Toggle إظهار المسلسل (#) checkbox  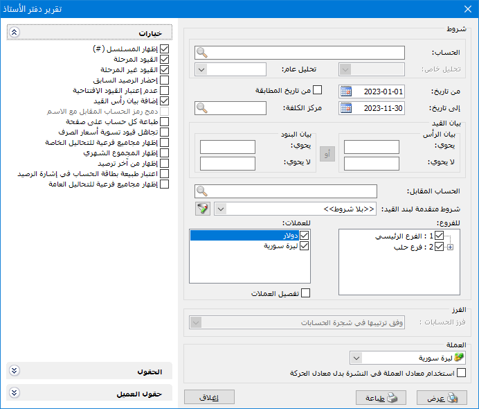[x=164, y=49]
